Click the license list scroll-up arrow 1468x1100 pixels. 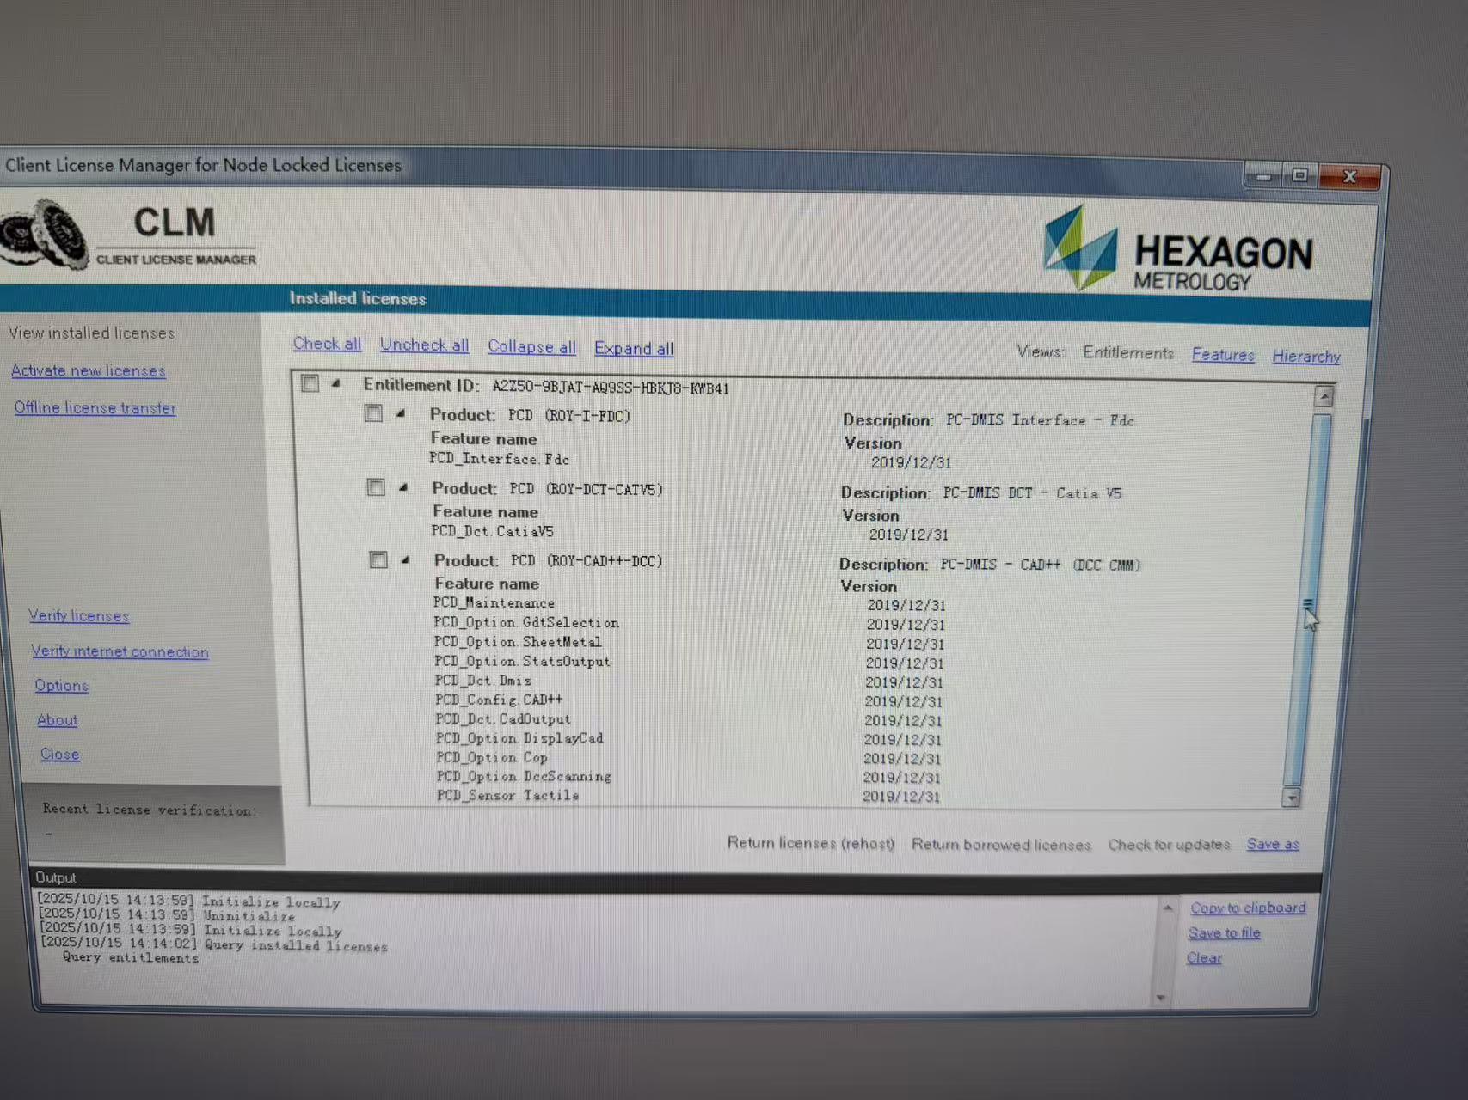pos(1324,396)
